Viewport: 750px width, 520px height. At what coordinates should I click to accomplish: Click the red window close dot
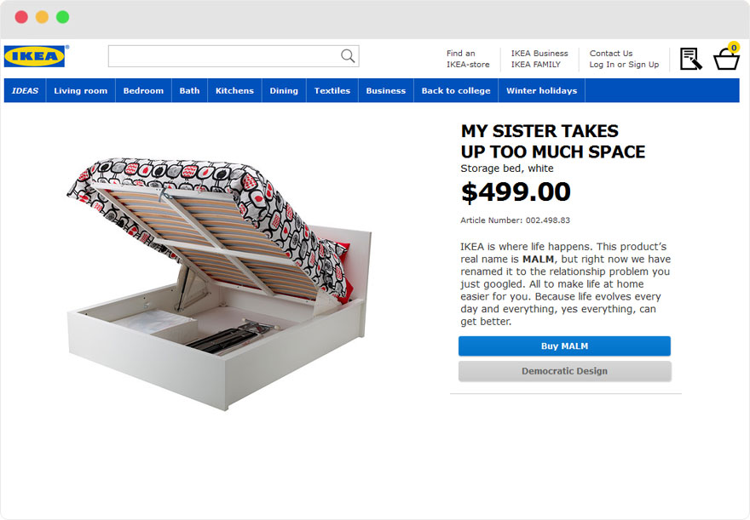pyautogui.click(x=21, y=17)
